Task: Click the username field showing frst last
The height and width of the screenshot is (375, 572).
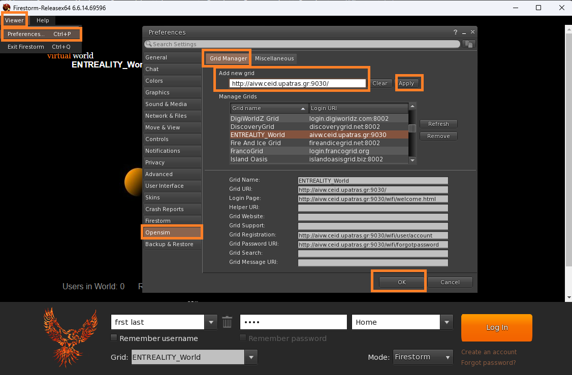Action: 157,322
